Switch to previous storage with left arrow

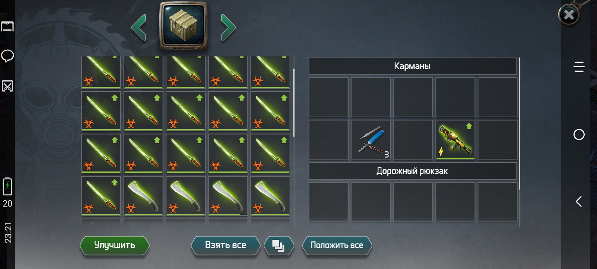pyautogui.click(x=139, y=27)
